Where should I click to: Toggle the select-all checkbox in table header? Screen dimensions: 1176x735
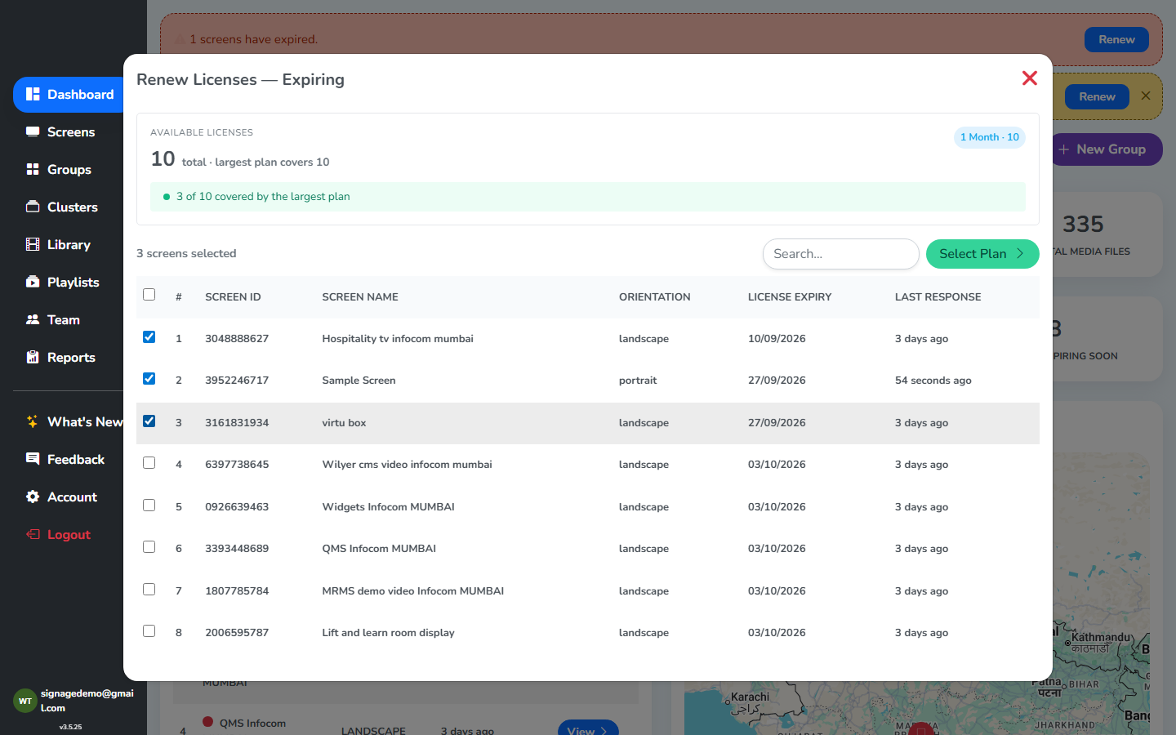click(149, 295)
